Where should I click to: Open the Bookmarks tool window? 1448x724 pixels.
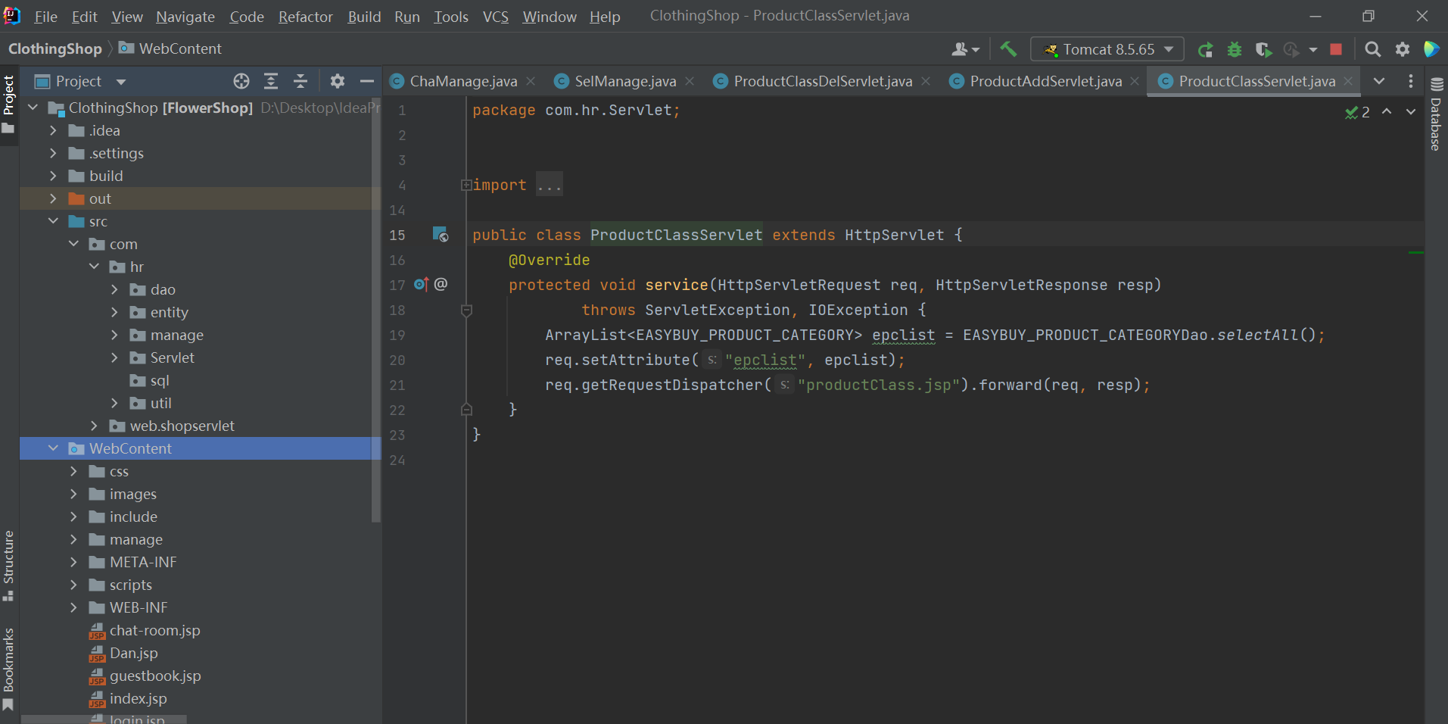pos(8,669)
